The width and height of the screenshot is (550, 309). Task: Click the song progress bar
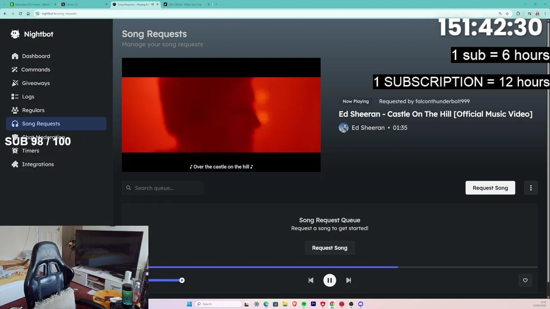343,267
